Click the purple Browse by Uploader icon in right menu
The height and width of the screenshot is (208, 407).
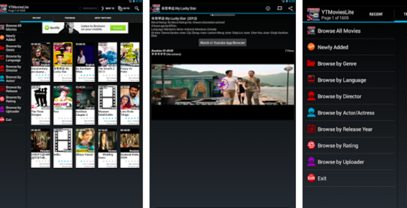[x=311, y=162]
